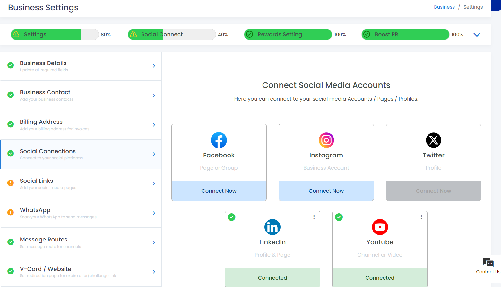Viewport: 501px width, 287px height.
Task: Click the 40% label beside Social Connect
Action: point(223,35)
